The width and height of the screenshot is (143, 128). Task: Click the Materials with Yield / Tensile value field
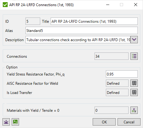click(x=111, y=110)
